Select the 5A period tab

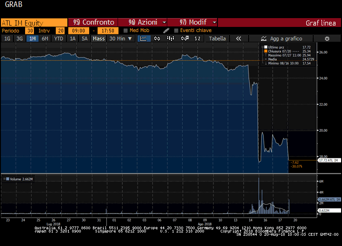pyautogui.click(x=85, y=39)
